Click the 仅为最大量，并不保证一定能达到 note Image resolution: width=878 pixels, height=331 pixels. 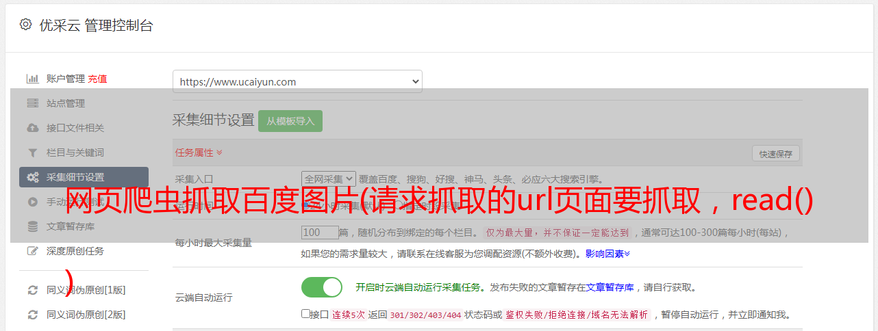coord(557,233)
